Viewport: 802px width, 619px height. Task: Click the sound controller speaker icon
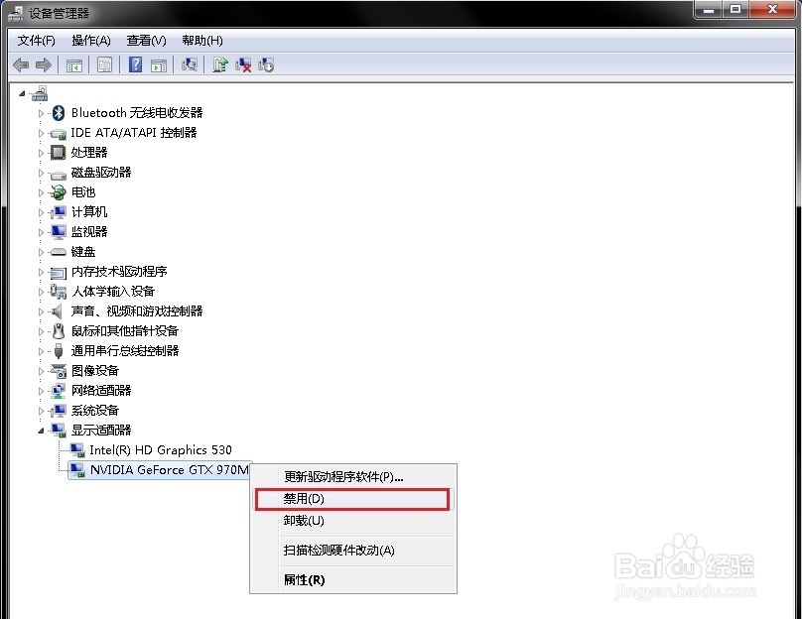pyautogui.click(x=57, y=311)
